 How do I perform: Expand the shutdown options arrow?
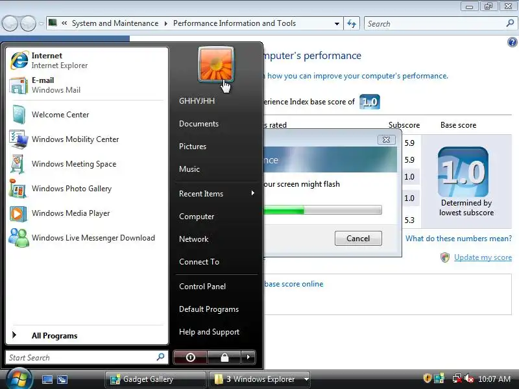248,357
